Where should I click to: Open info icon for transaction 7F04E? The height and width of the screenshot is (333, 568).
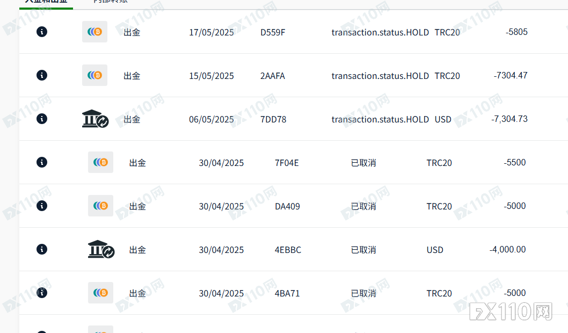tap(42, 162)
